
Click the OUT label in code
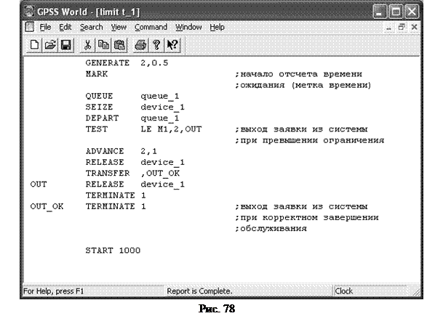39,185
